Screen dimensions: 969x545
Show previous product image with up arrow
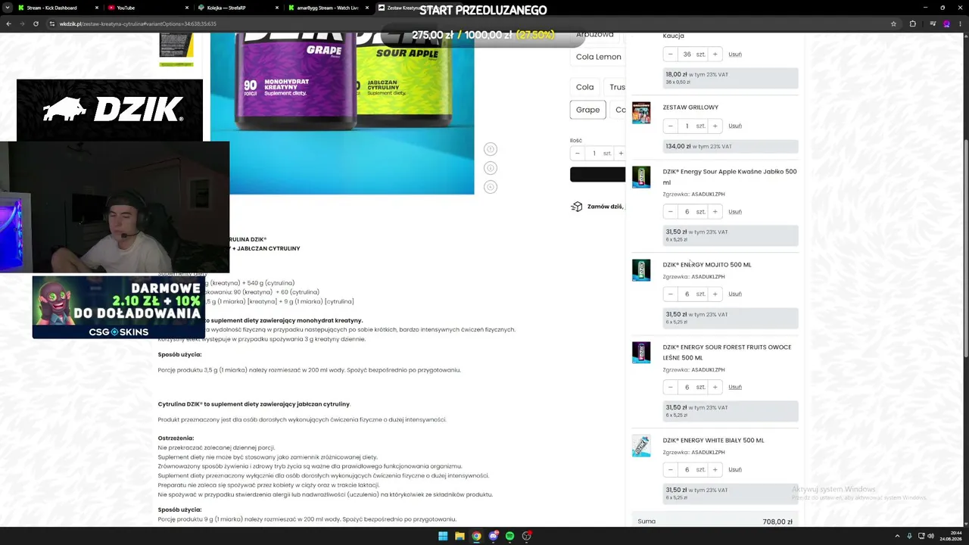(491, 149)
